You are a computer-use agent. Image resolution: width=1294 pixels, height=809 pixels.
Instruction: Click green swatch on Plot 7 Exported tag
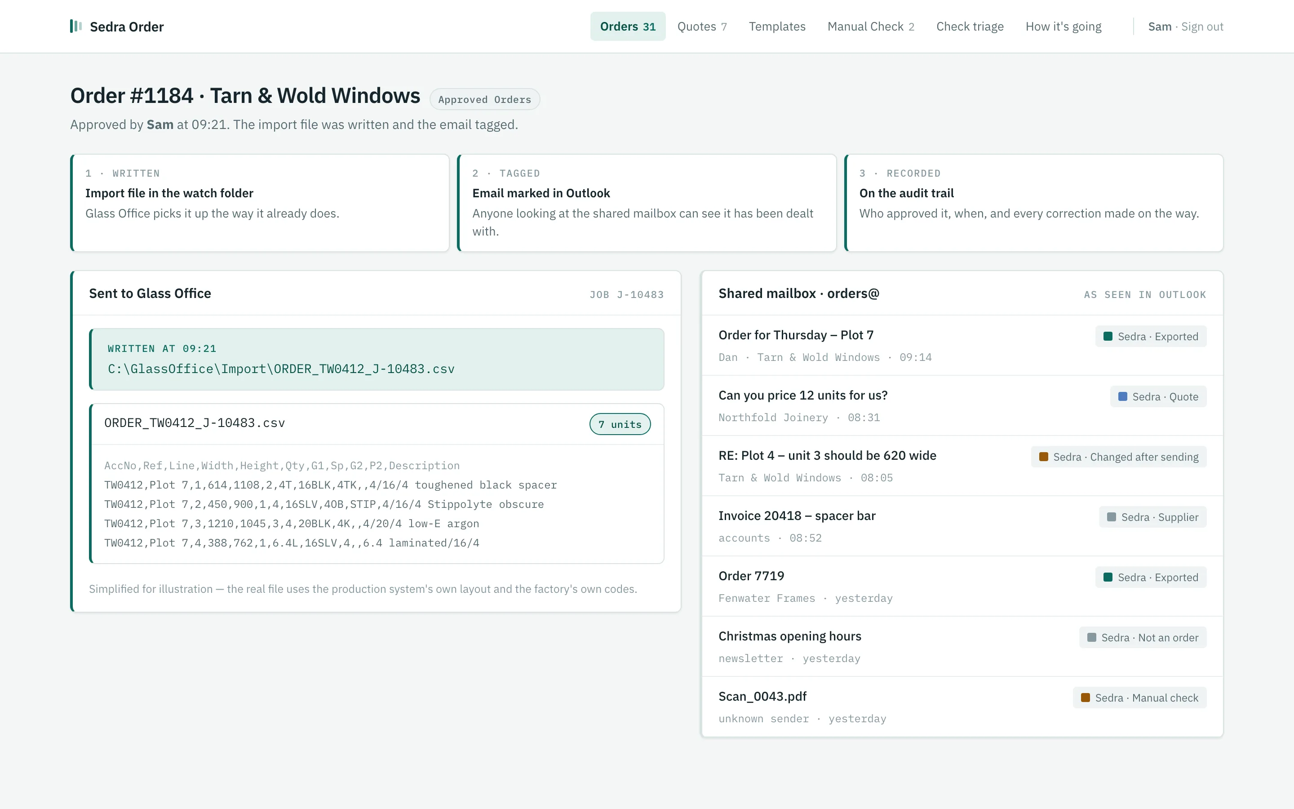tap(1108, 337)
